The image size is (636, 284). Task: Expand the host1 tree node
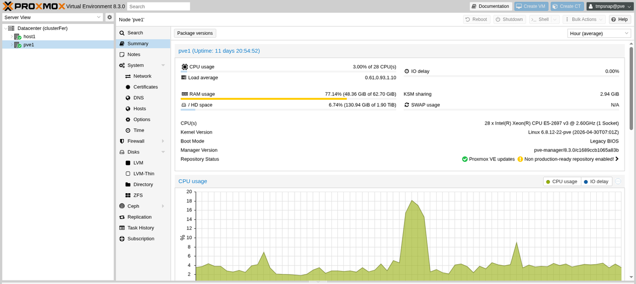point(11,37)
